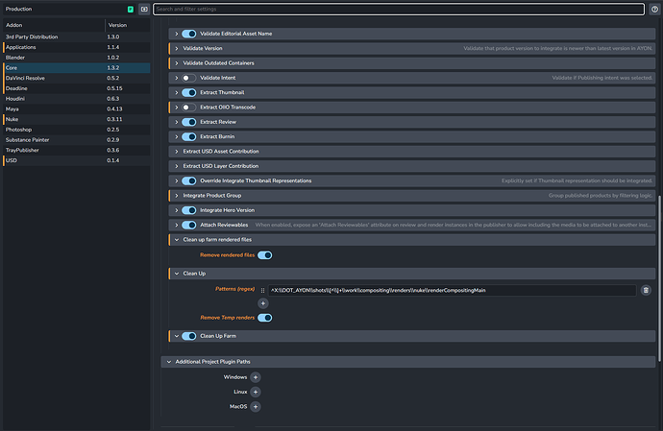Click the icon button beside the search bar
The height and width of the screenshot is (431, 663).
point(144,9)
